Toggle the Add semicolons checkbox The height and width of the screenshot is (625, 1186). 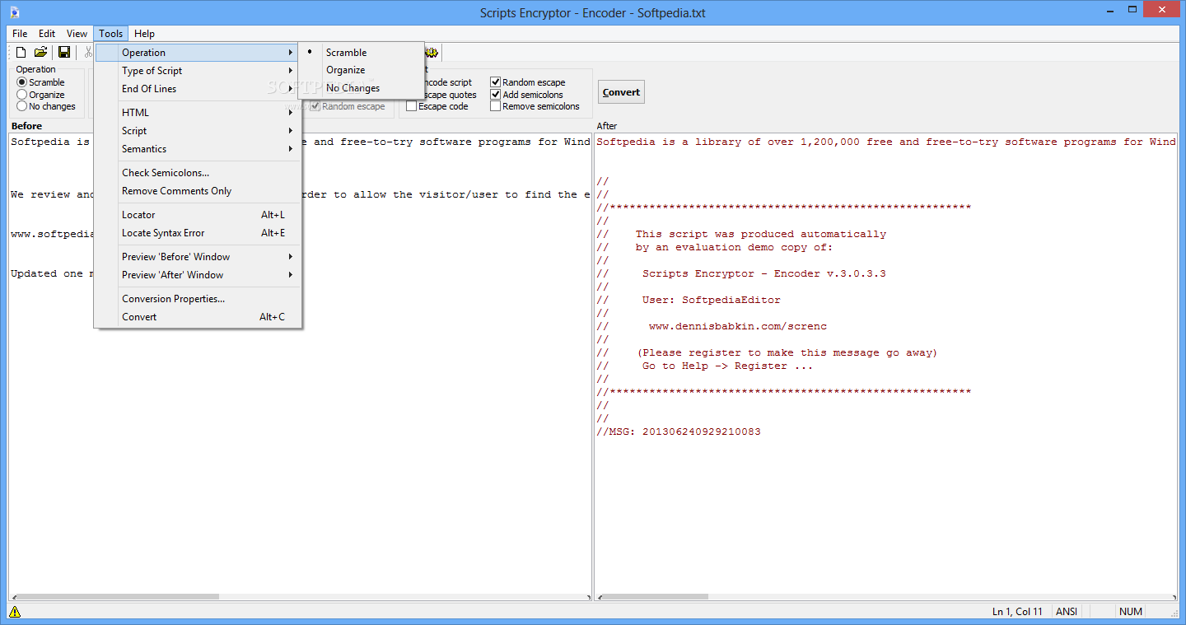click(526, 95)
